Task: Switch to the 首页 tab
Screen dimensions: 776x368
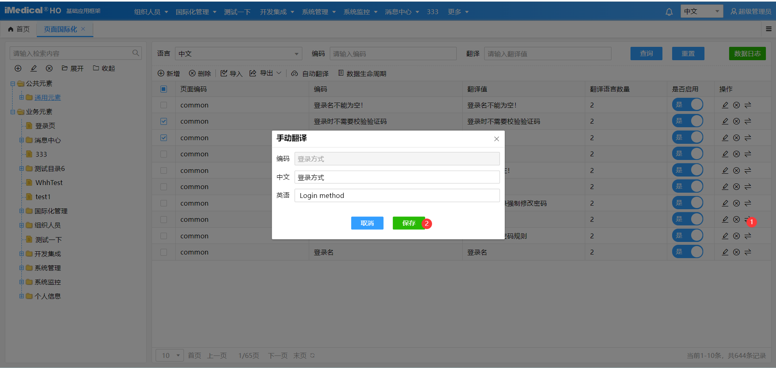Action: 19,29
